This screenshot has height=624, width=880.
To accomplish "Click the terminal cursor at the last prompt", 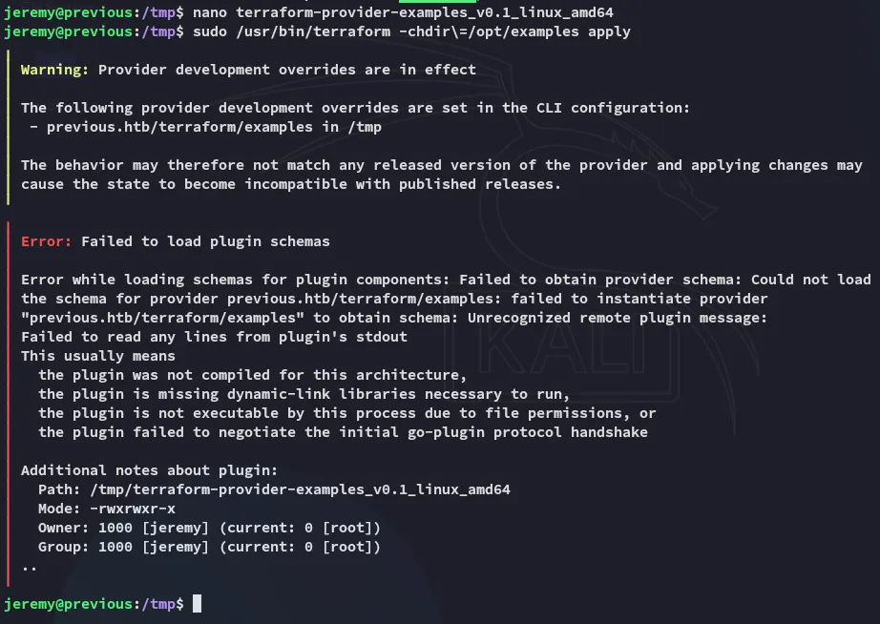I will 197,604.
